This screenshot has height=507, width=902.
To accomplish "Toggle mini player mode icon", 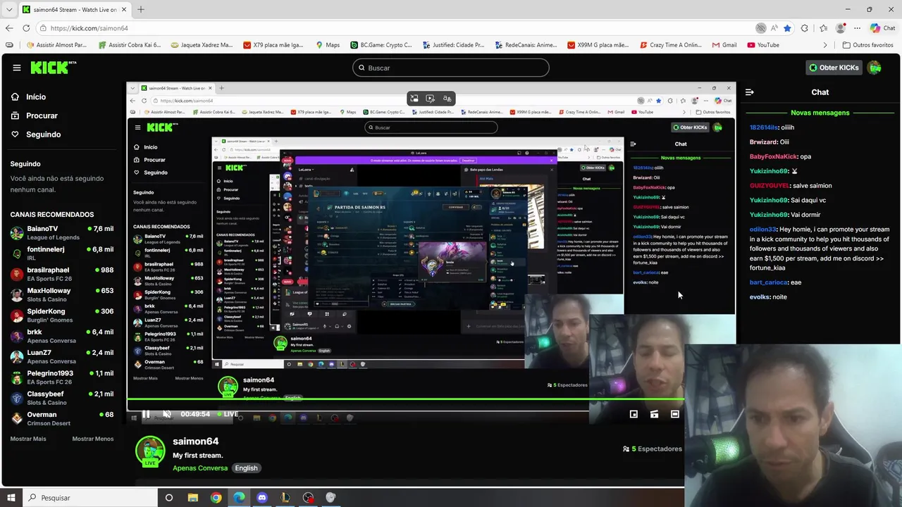I will 634,414.
